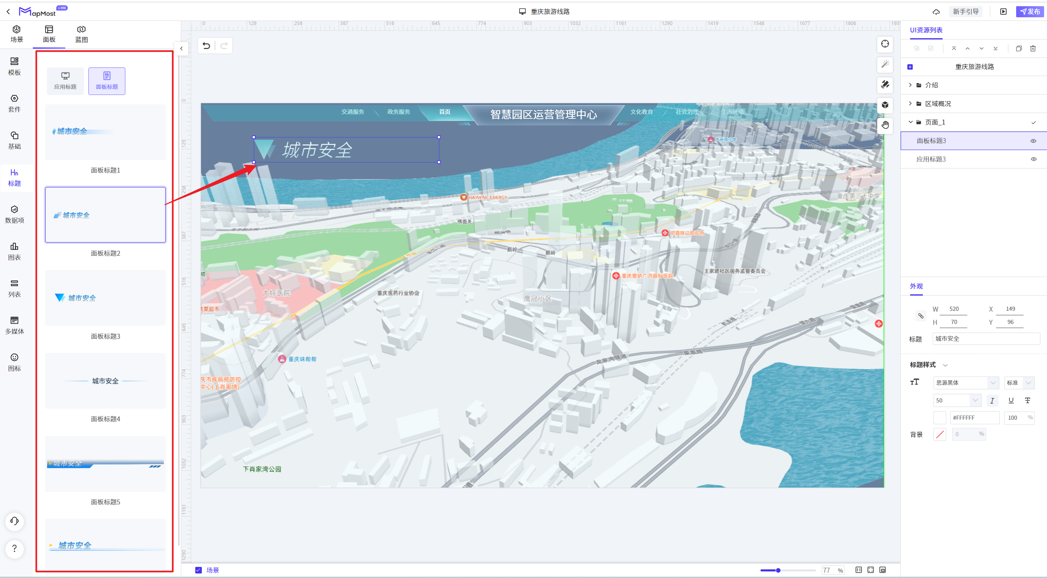Screen dimensions: 1047x578
Task: Collapse the 标题样式 section
Action: [945, 365]
